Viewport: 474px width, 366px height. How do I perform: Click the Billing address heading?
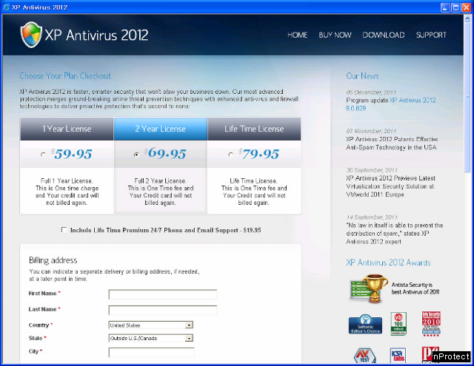pyautogui.click(x=53, y=260)
